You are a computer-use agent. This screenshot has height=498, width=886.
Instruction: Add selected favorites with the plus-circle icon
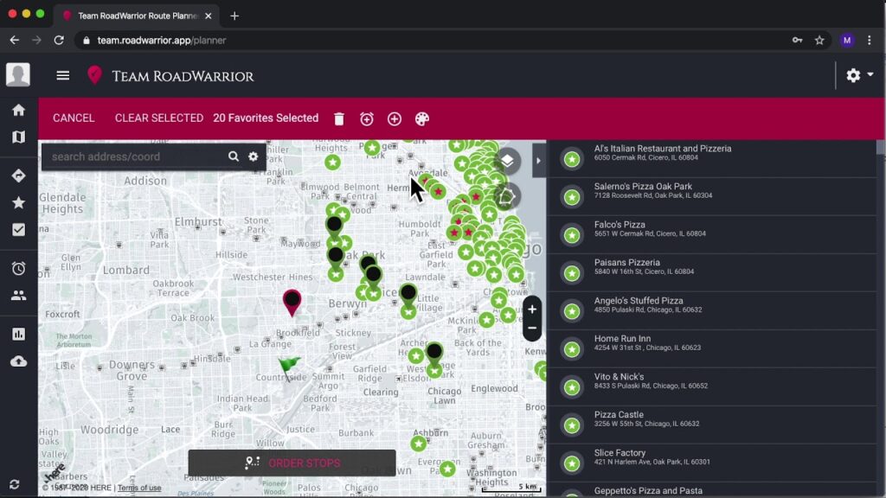tap(395, 119)
